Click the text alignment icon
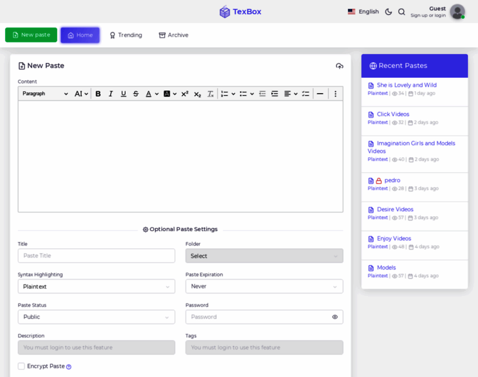Image resolution: width=478 pixels, height=377 pixels. (x=287, y=94)
